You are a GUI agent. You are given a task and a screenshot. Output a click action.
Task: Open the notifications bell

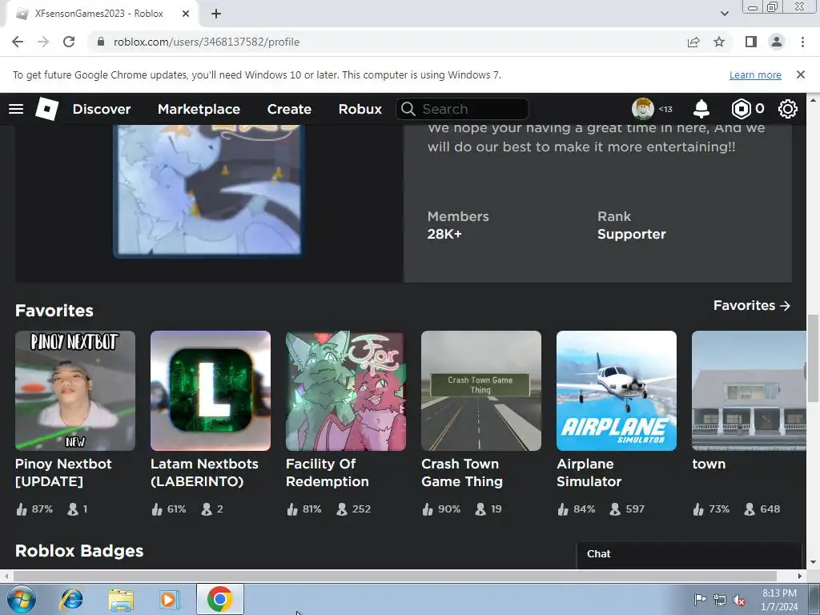(701, 109)
